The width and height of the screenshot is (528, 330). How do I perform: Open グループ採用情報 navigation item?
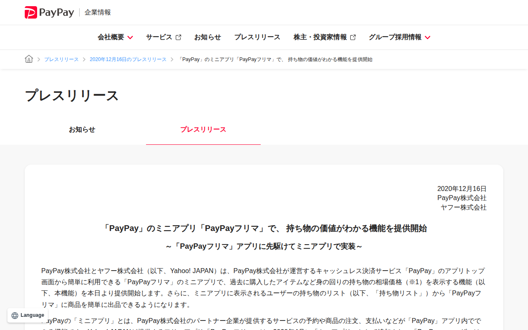click(x=400, y=37)
